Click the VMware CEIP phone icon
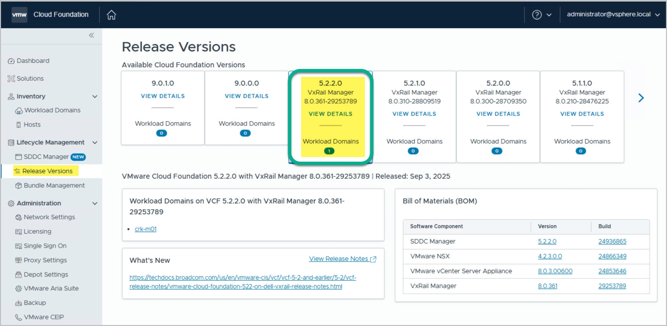667x326 pixels. coord(18,317)
